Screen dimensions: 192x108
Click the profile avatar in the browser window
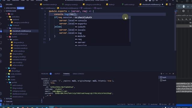tap(184, 6)
